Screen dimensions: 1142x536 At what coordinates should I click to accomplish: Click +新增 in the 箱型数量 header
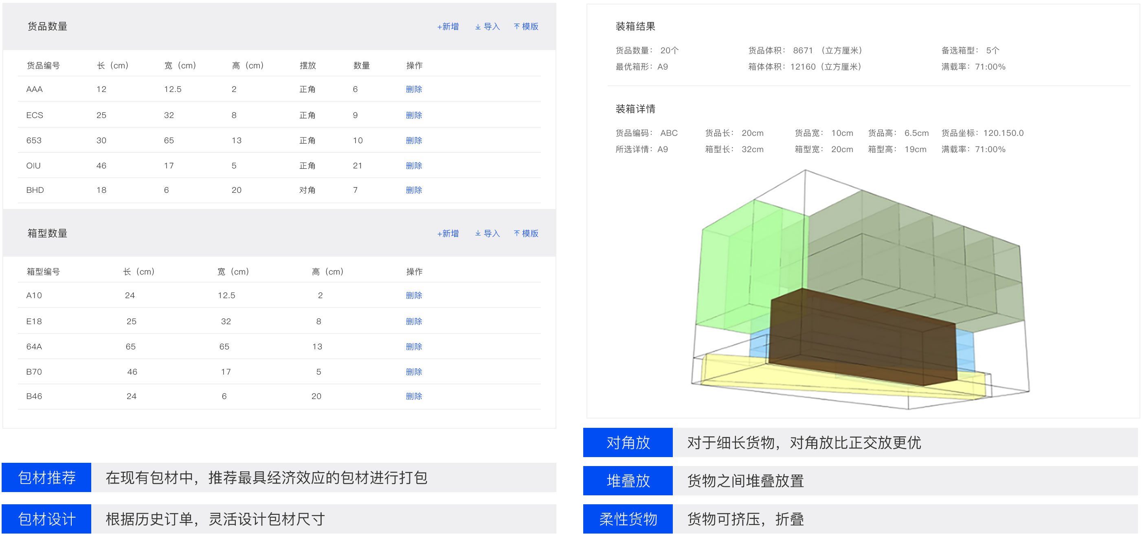(448, 233)
